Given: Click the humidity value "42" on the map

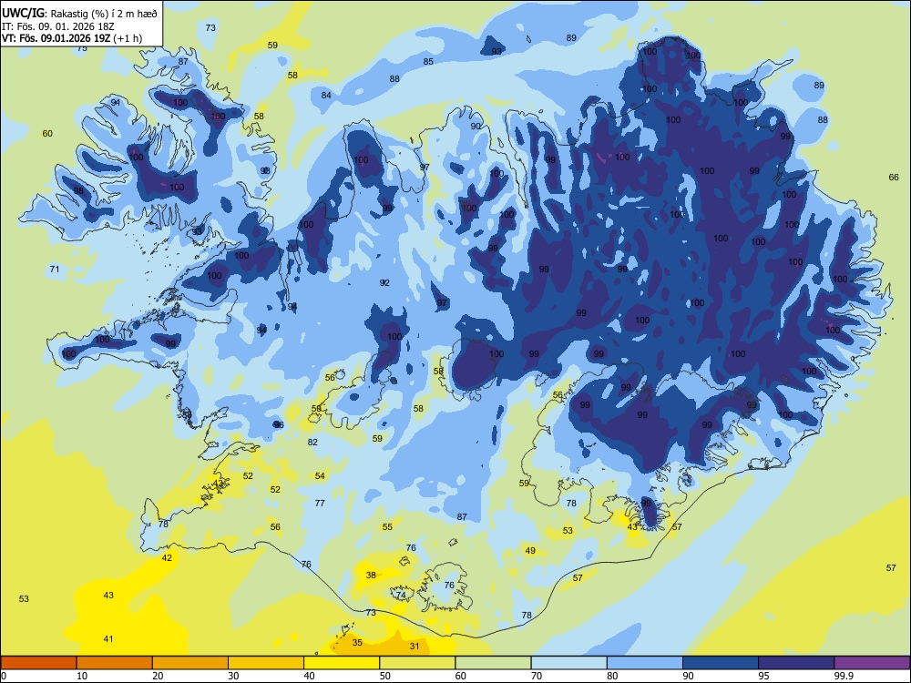Looking at the screenshot, I should [167, 557].
